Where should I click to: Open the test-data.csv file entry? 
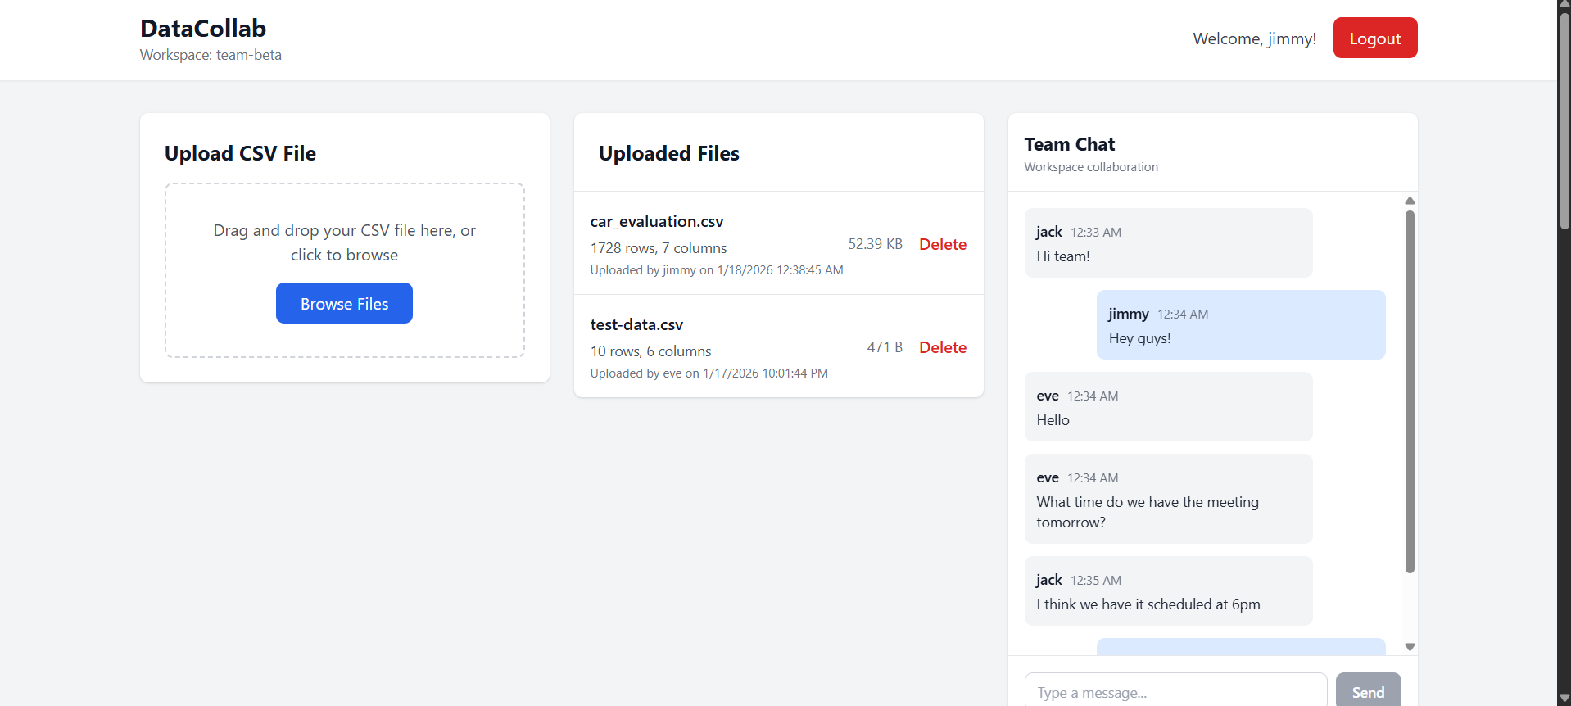click(636, 325)
